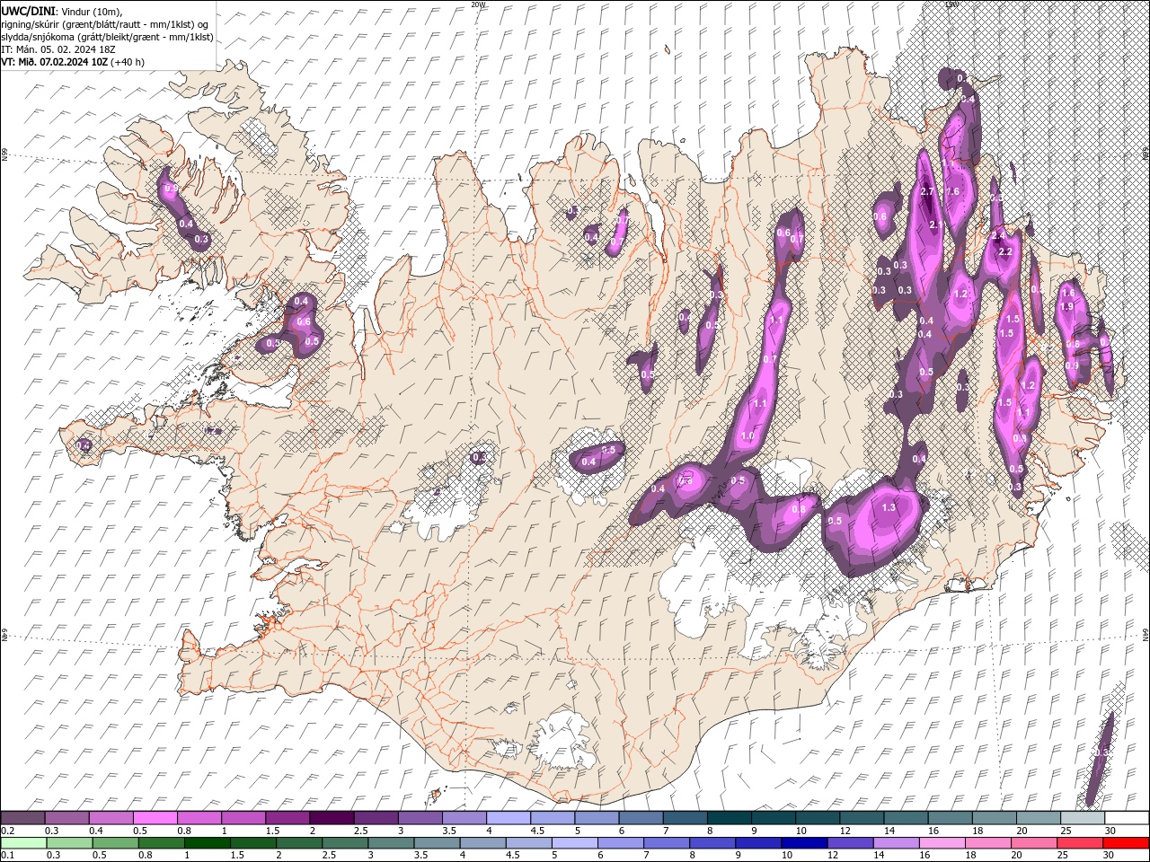Screen dimensions: 1150x862
Task: Click the 2.7 snowfall value on the map
Action: 928,192
